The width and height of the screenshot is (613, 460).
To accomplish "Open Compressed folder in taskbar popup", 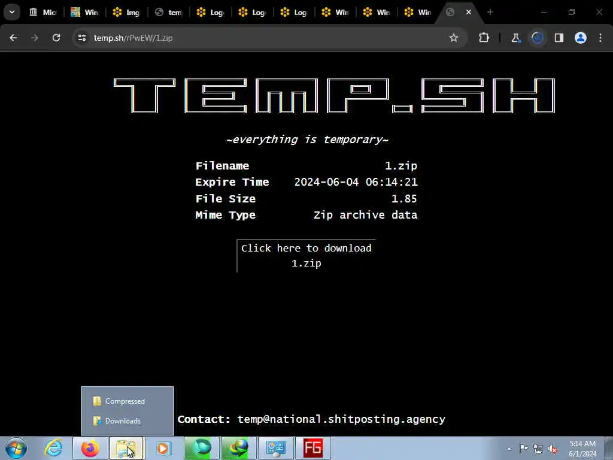I will [125, 401].
